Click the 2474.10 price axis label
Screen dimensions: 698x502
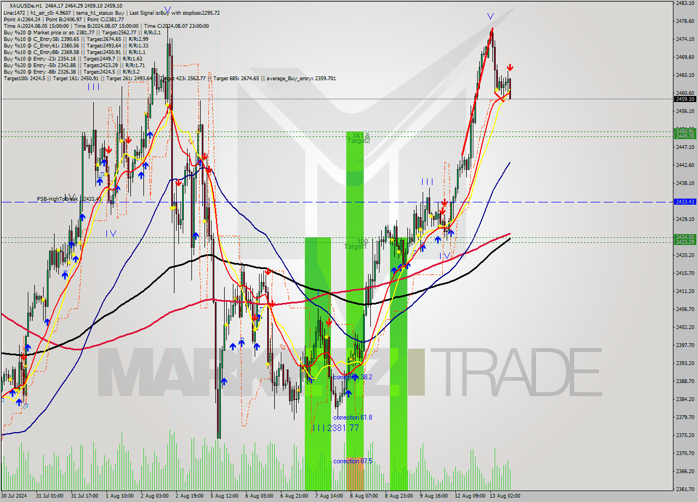coord(685,39)
